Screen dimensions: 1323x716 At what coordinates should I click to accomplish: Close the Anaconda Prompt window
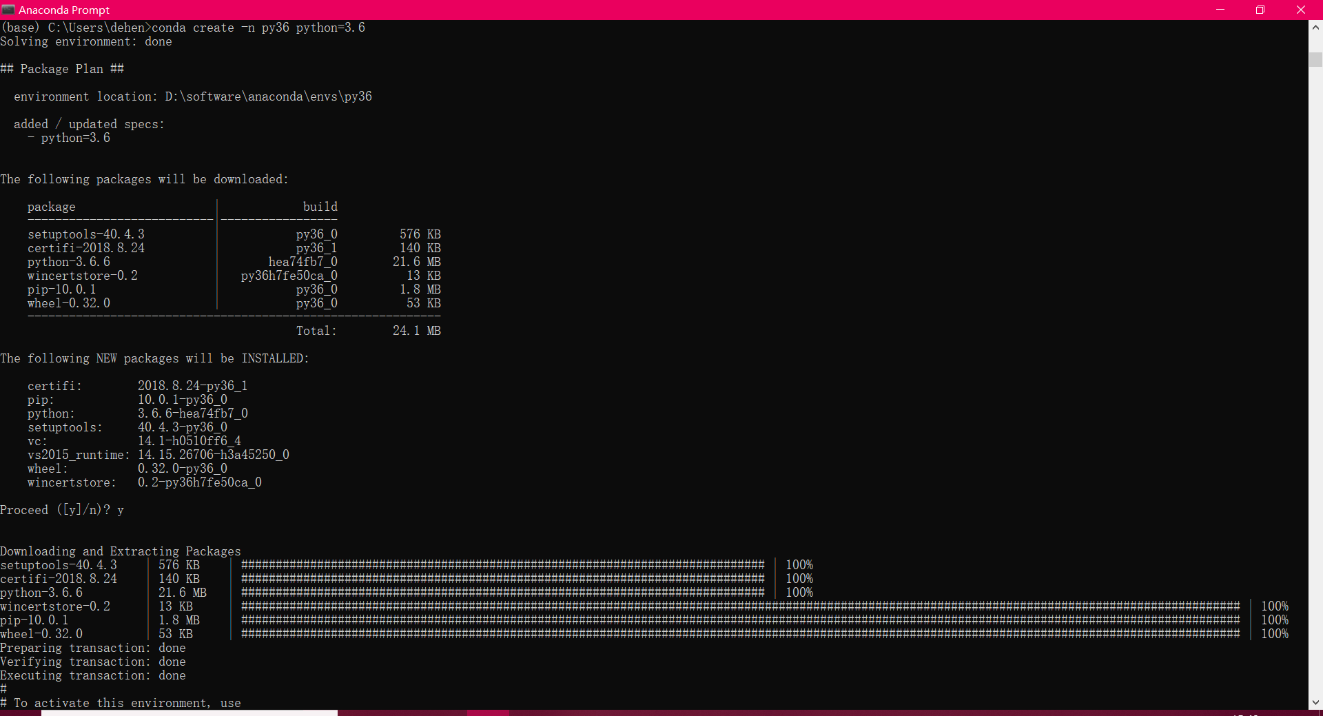point(1301,10)
